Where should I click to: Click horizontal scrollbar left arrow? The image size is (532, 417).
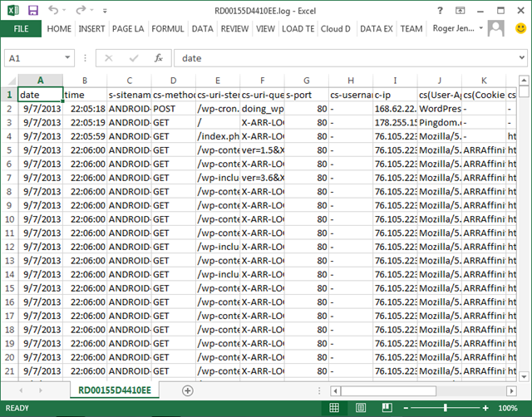click(x=336, y=391)
